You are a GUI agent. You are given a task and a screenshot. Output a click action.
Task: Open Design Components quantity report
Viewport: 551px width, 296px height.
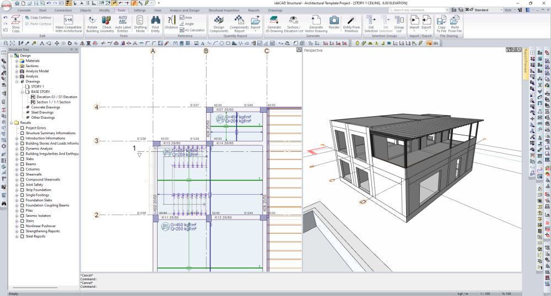click(x=219, y=23)
